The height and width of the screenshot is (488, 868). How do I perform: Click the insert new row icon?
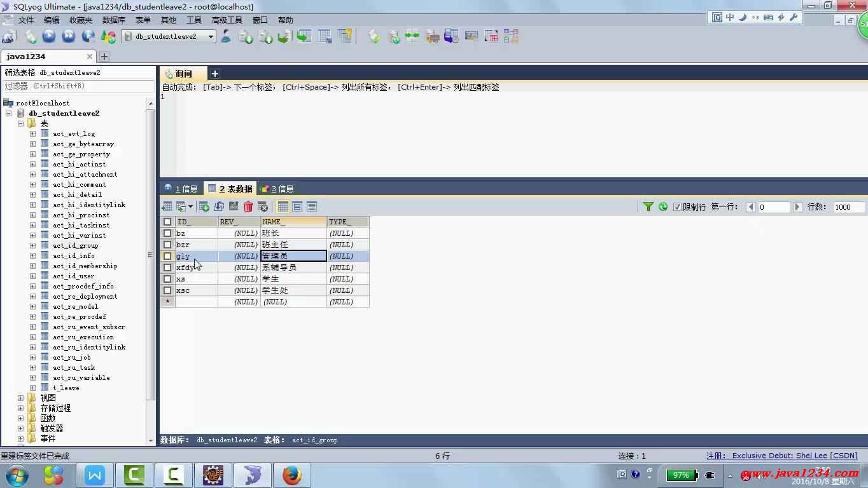pos(204,207)
